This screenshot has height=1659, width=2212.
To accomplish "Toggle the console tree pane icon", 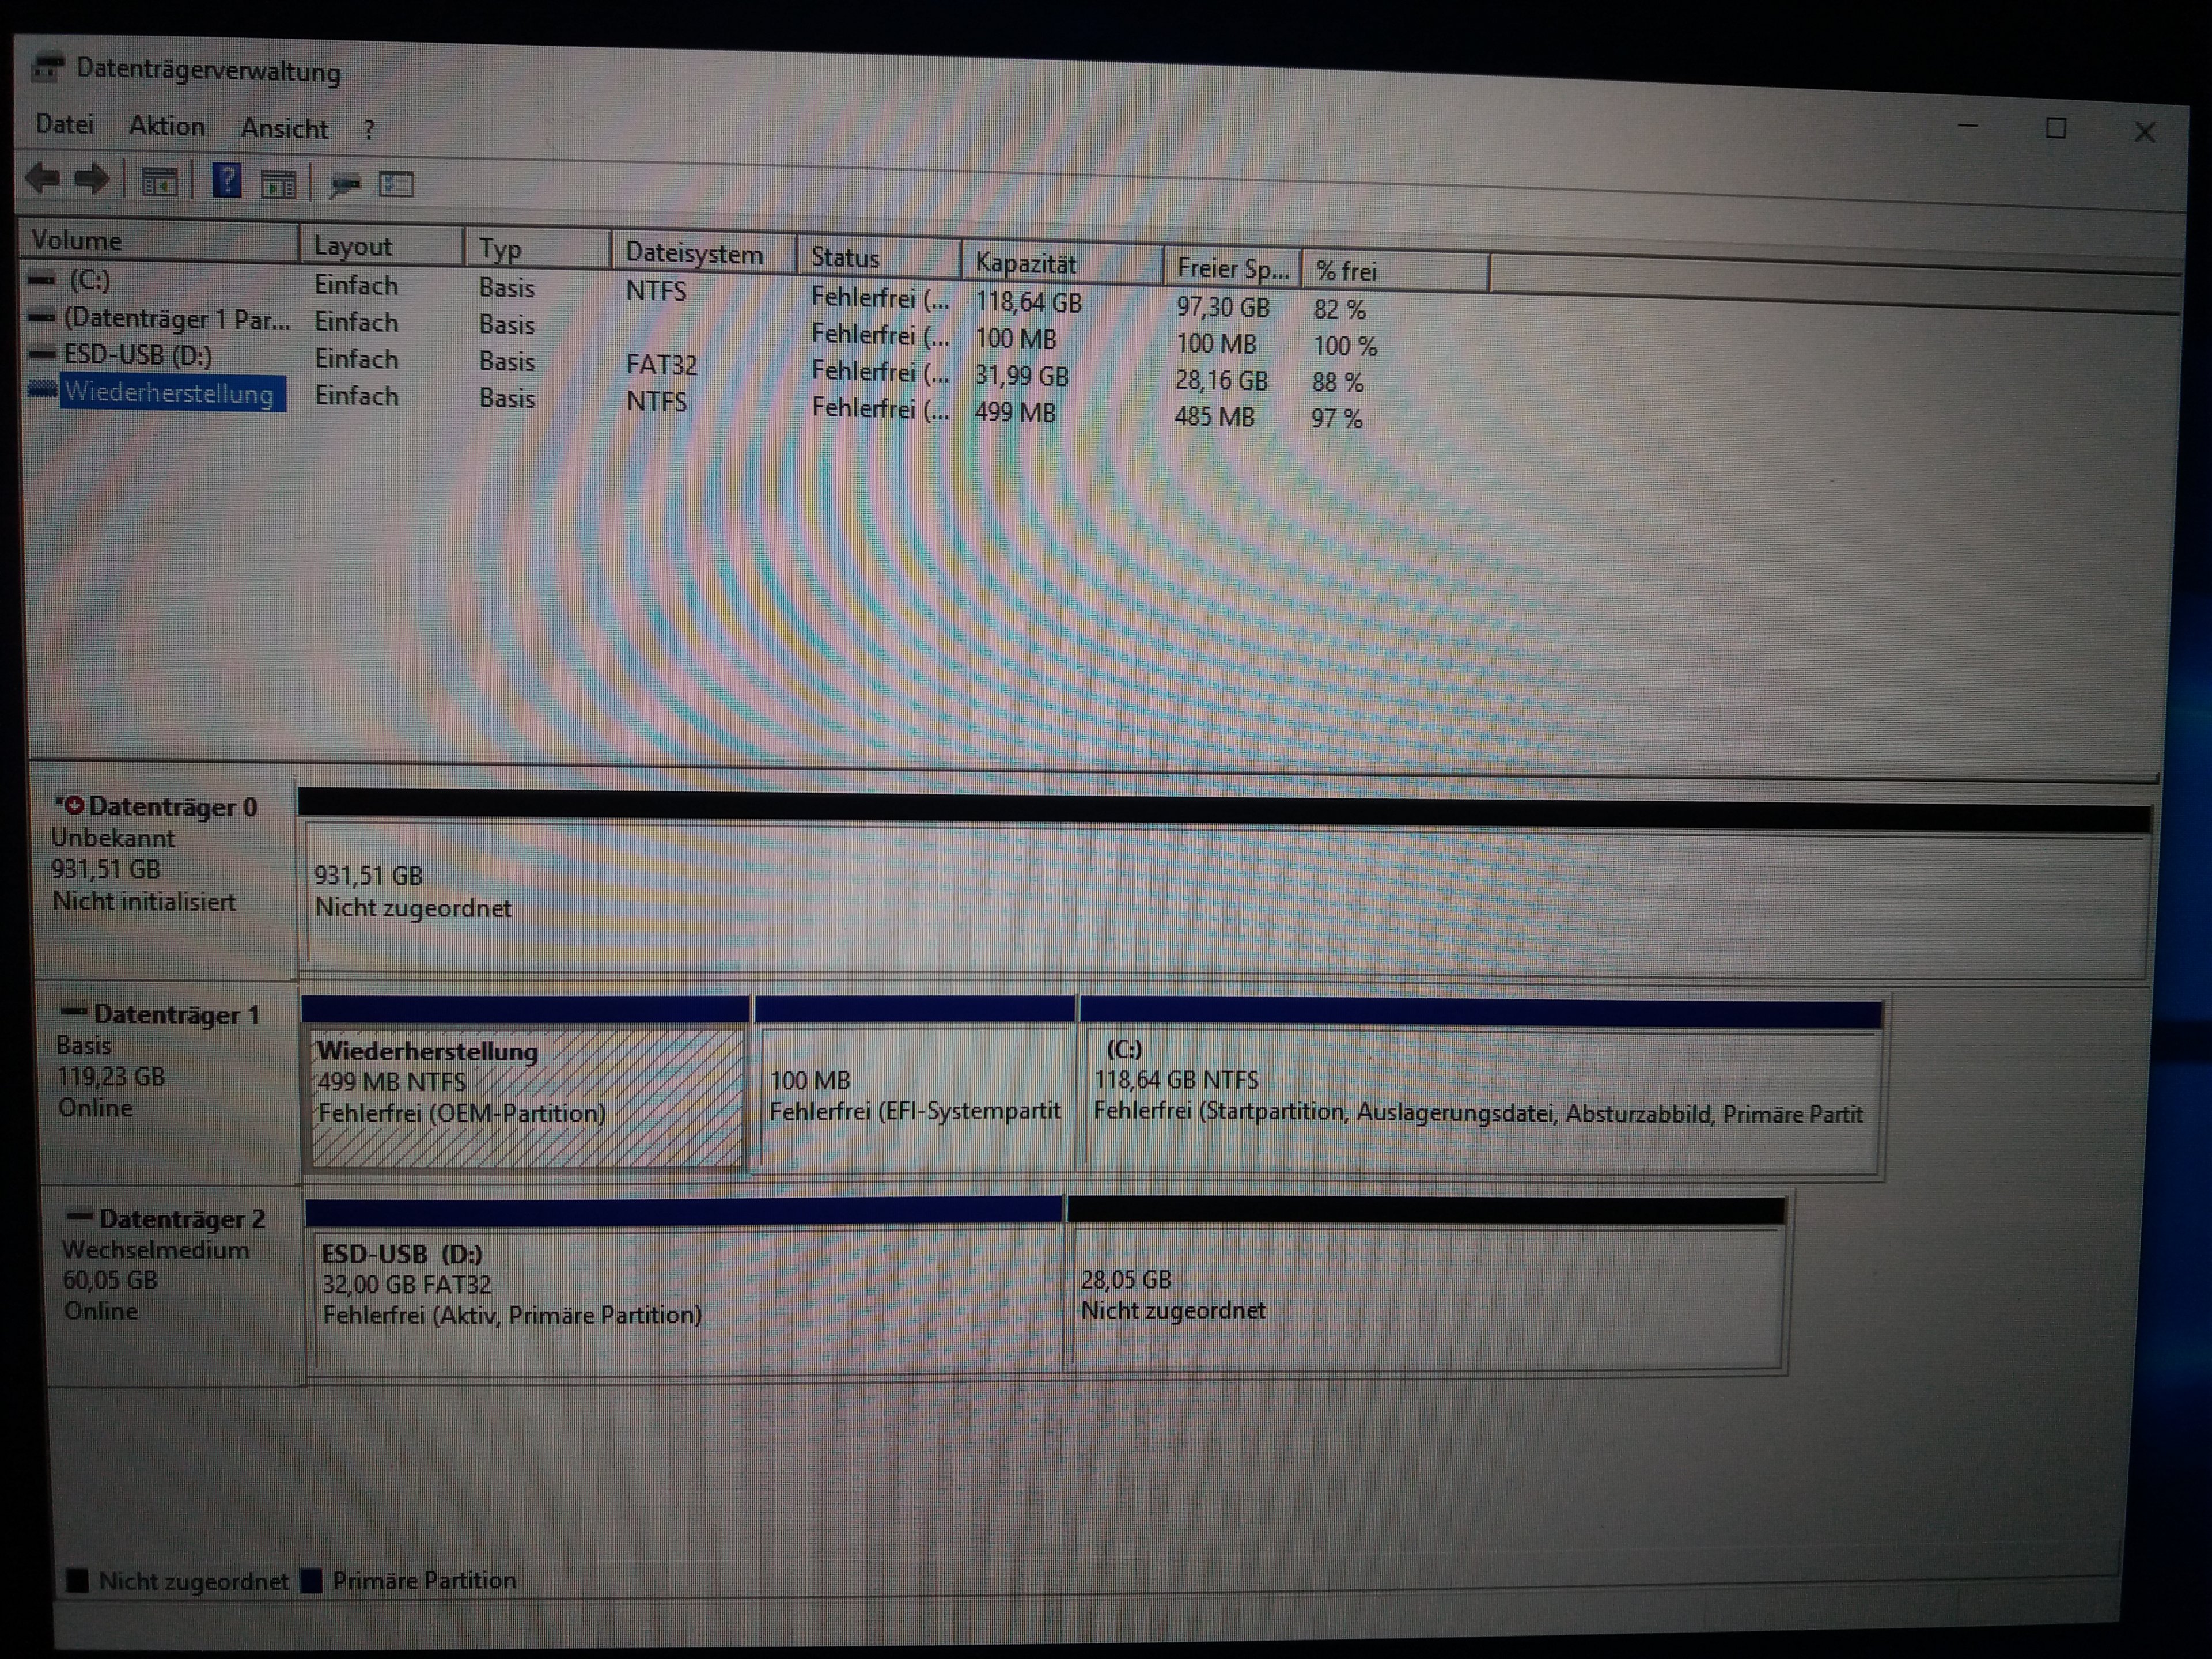I will [159, 183].
